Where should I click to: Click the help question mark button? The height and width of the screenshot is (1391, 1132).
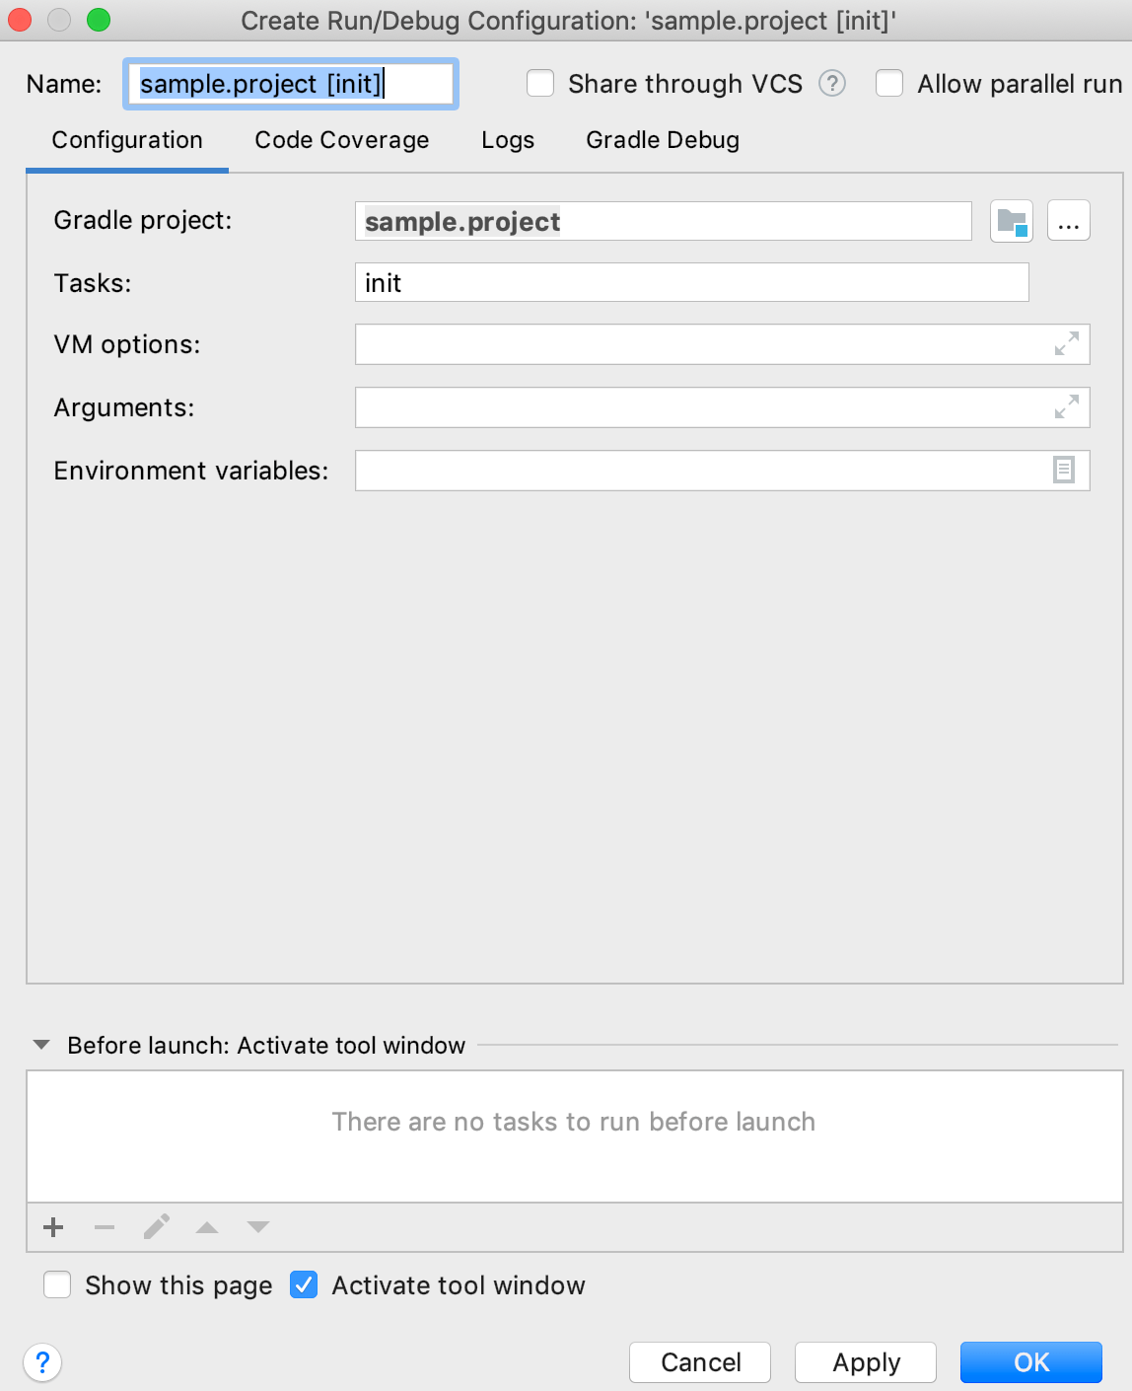tap(42, 1362)
